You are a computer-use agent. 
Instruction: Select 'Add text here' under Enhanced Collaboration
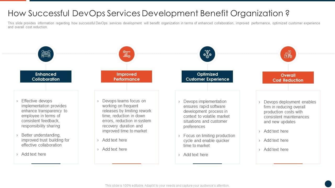click(34, 154)
